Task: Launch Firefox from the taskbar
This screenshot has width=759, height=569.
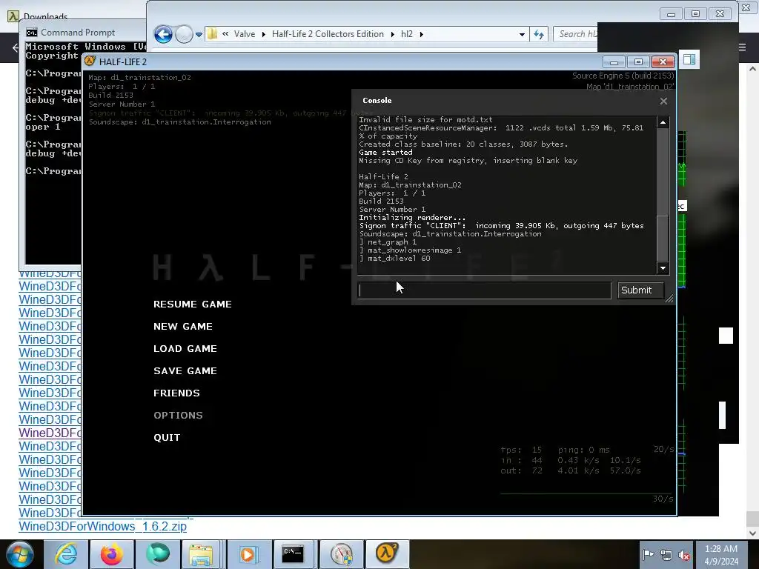Action: coord(111,554)
